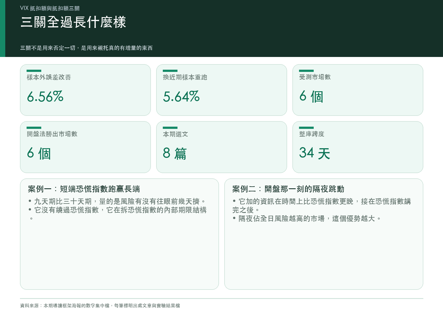Click the 34 天 value

pyautogui.click(x=315, y=153)
